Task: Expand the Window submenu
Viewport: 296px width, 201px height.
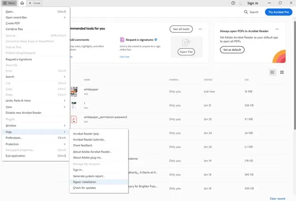Action: pyautogui.click(x=36, y=126)
